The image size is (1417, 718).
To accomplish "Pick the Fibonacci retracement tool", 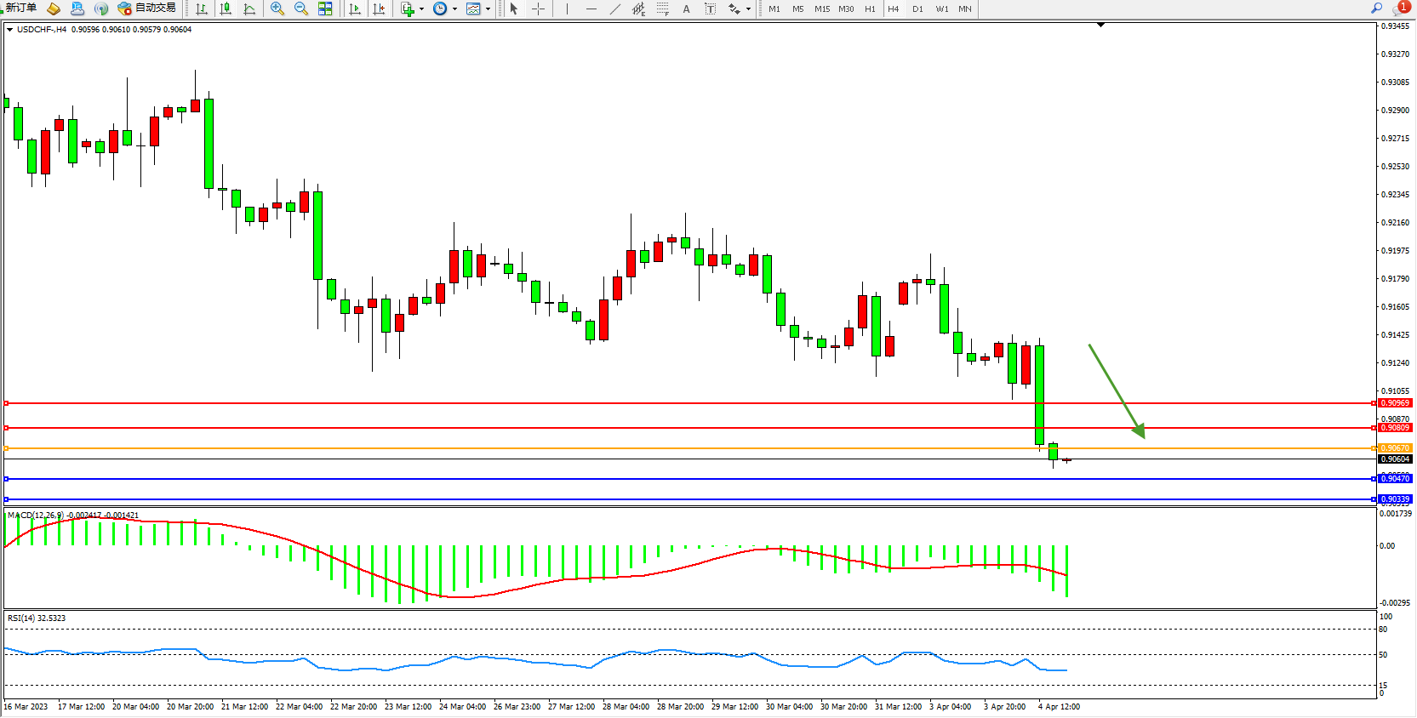I will pyautogui.click(x=662, y=9).
